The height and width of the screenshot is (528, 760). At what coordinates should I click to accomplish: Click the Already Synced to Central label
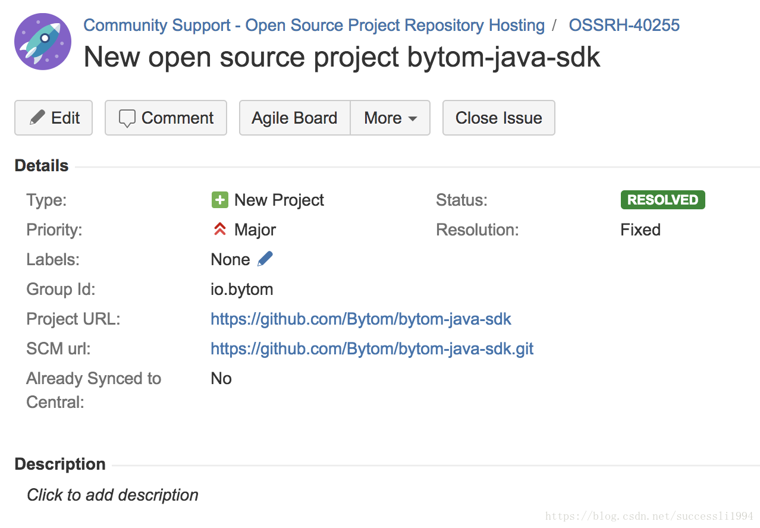pos(93,390)
